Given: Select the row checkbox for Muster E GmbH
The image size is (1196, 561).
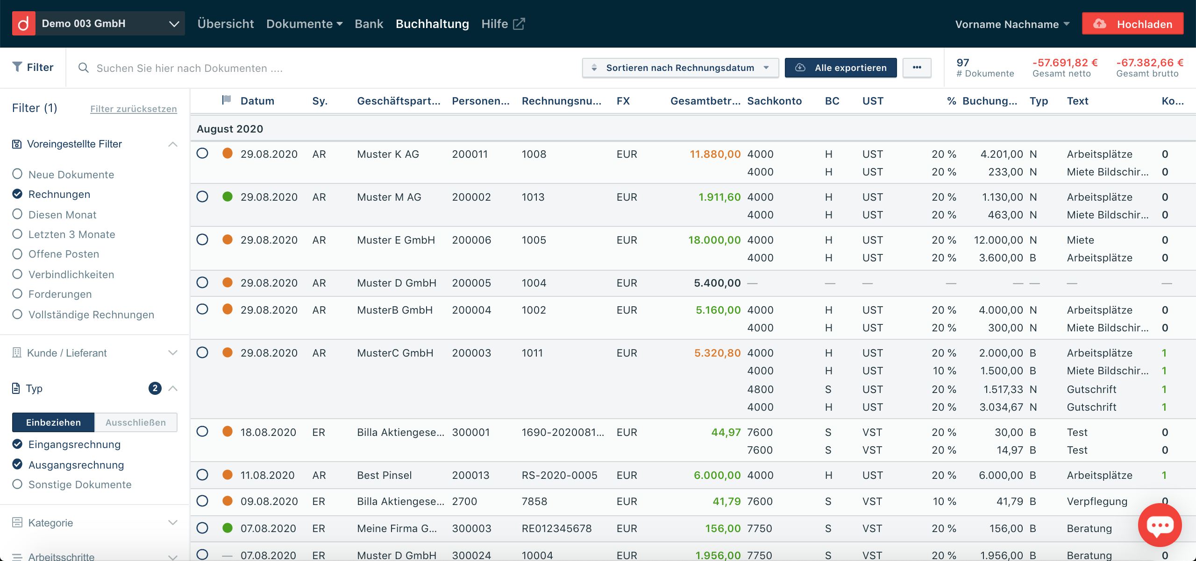Looking at the screenshot, I should 202,239.
